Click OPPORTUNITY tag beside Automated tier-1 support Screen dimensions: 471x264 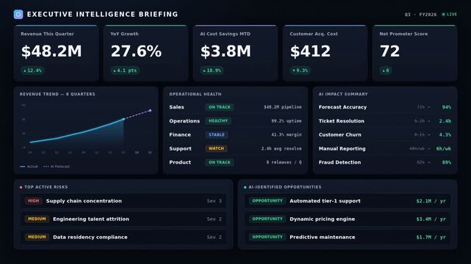(x=267, y=201)
